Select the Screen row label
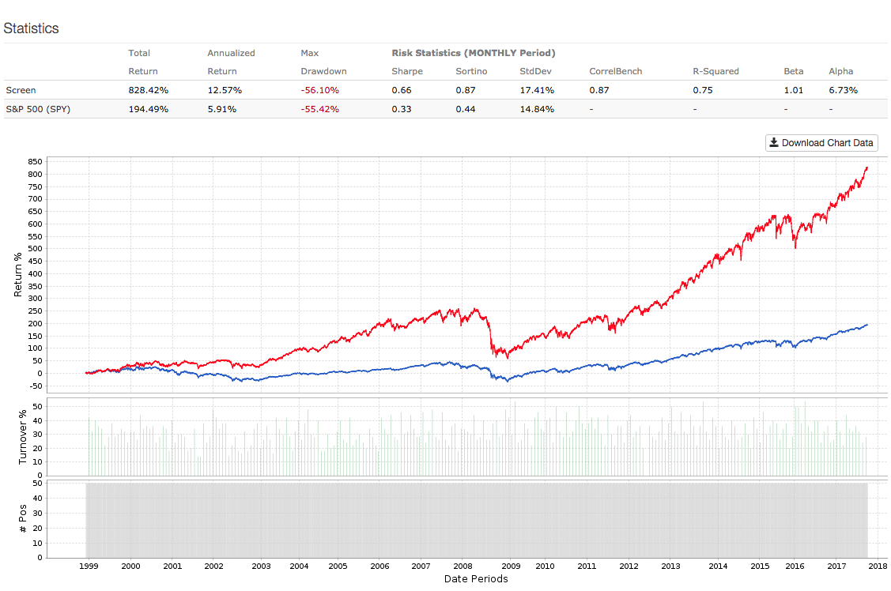Screen dimensions: 891x591 21,90
